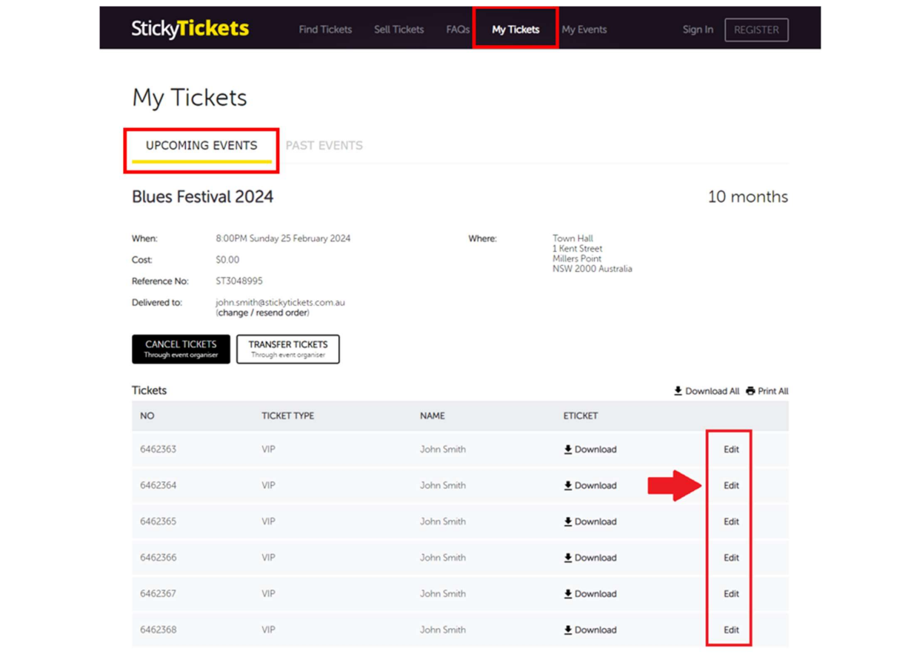
Task: Open Find Tickets in the navigation bar
Action: coord(325,30)
